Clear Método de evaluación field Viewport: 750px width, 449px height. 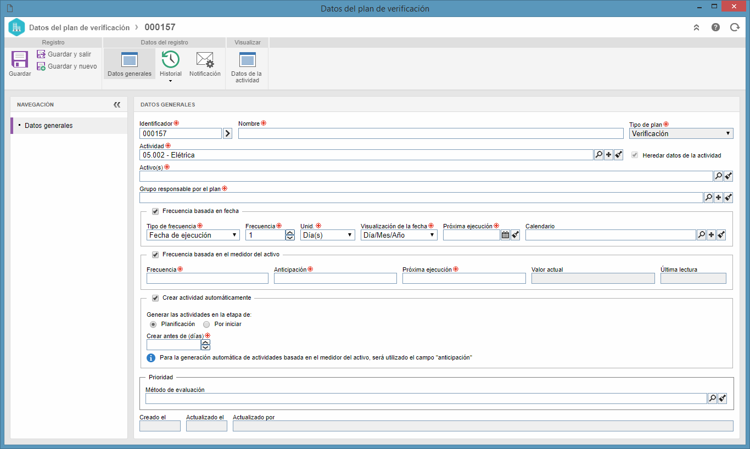point(722,399)
